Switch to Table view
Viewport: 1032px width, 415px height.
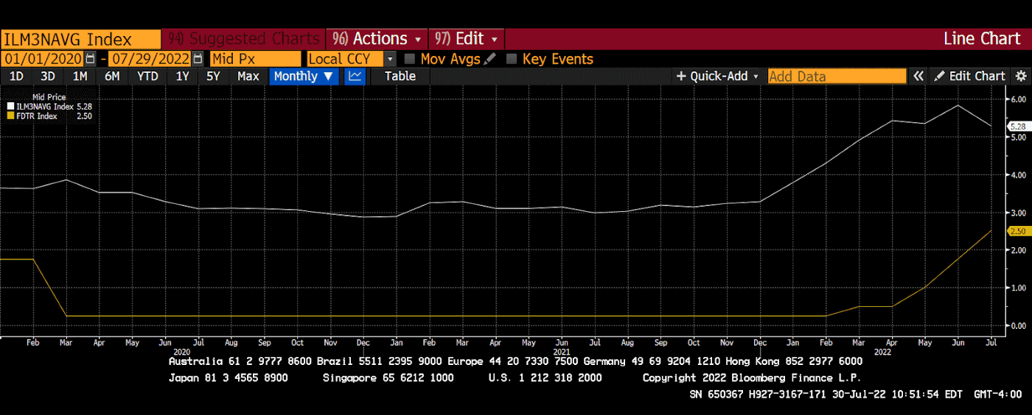400,76
